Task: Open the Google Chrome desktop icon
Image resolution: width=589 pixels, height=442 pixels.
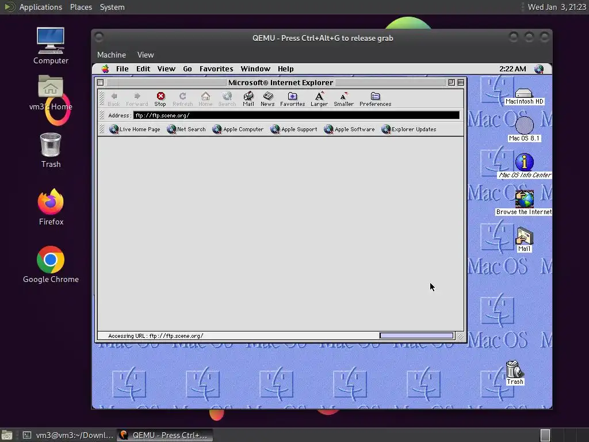Action: coord(51,265)
